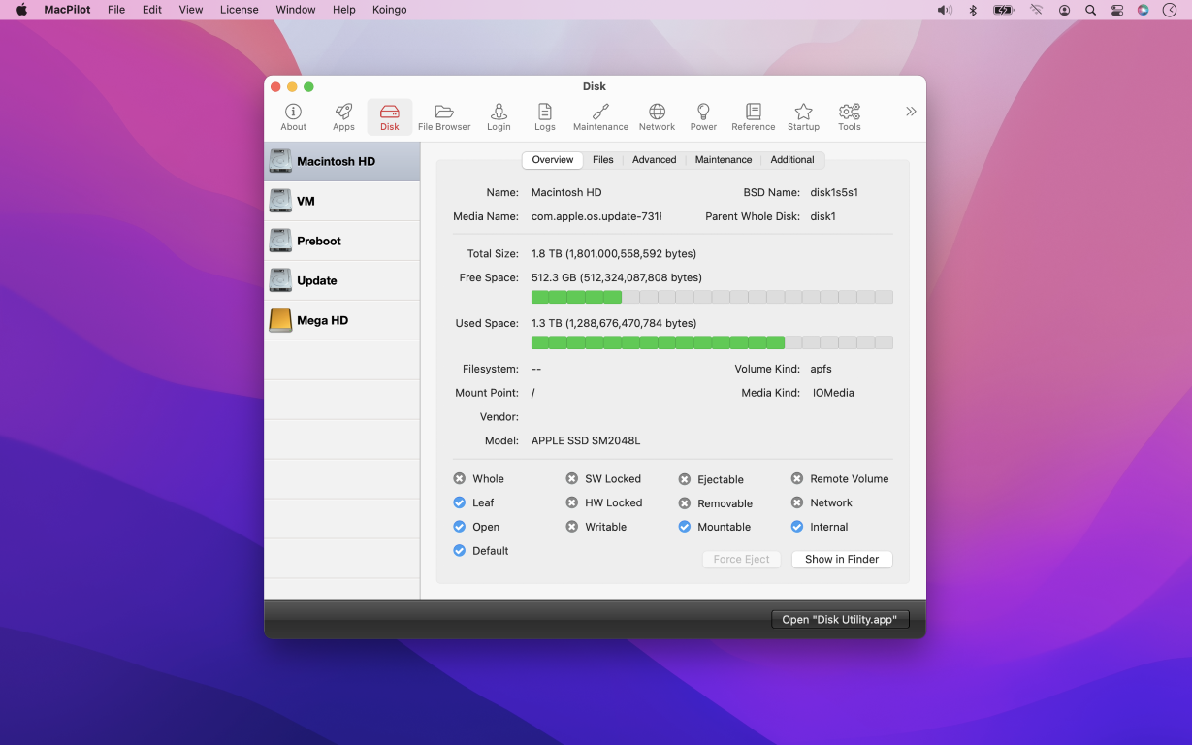Open the Login toolbar icon
The height and width of the screenshot is (745, 1192).
(499, 116)
